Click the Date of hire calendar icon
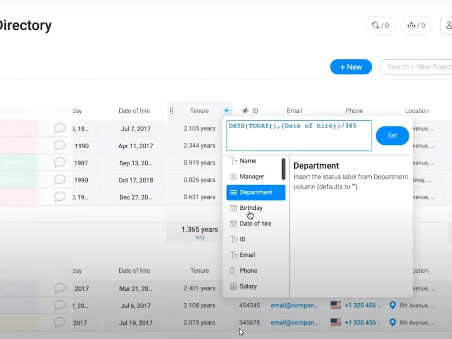452x339 pixels. point(234,223)
